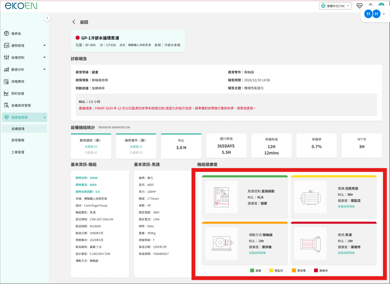The height and width of the screenshot is (284, 390).
Task: Click the coupling gear illustration thumbnail
Action: click(221, 243)
